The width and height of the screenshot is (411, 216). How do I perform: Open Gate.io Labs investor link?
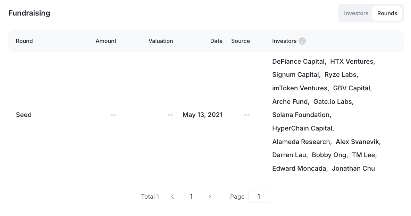click(333, 101)
